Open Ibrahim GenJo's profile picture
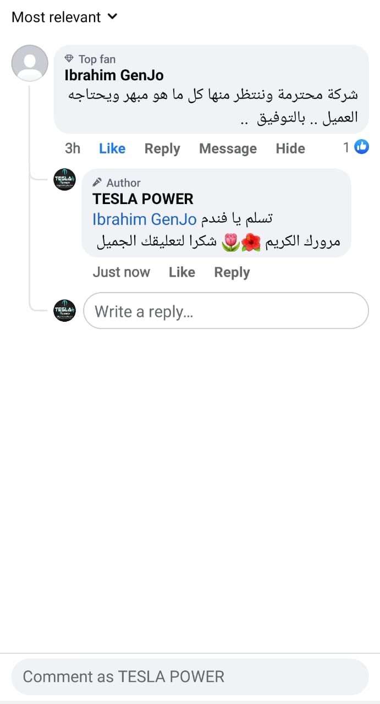The width and height of the screenshot is (380, 704). (30, 63)
